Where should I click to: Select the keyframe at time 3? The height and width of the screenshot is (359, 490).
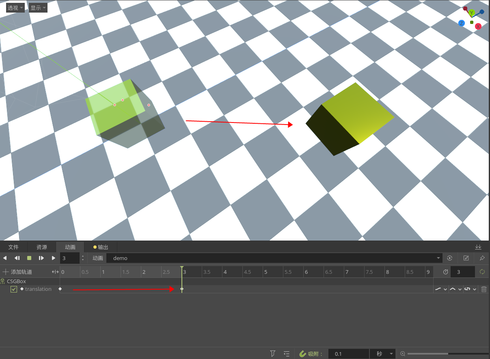pos(182,289)
